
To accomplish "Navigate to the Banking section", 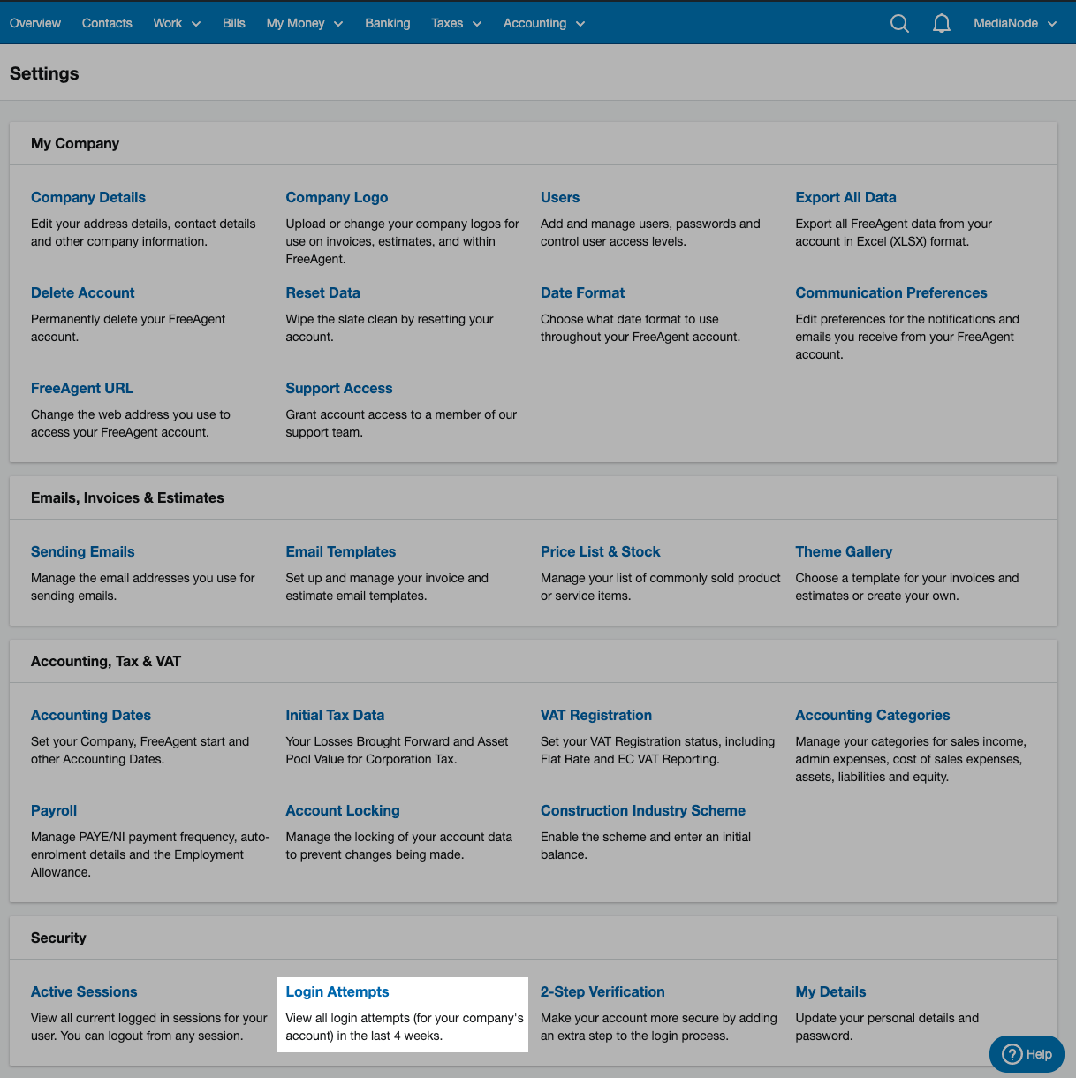I will pos(387,23).
